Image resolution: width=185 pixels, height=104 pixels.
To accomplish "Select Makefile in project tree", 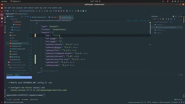I will tap(14, 54).
